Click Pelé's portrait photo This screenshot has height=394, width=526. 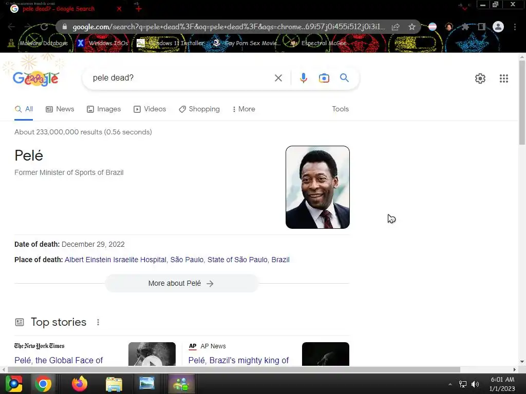point(317,187)
